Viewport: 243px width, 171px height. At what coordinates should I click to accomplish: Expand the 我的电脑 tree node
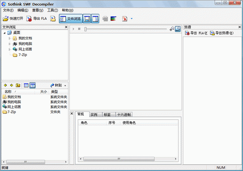pyautogui.click(x=9, y=44)
